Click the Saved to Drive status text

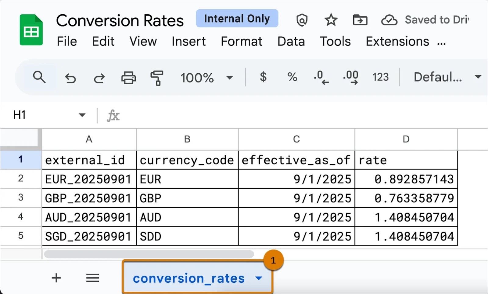point(437,20)
